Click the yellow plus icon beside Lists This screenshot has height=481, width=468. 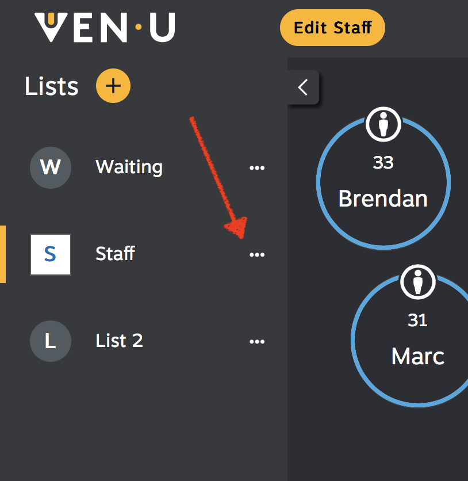click(x=113, y=86)
